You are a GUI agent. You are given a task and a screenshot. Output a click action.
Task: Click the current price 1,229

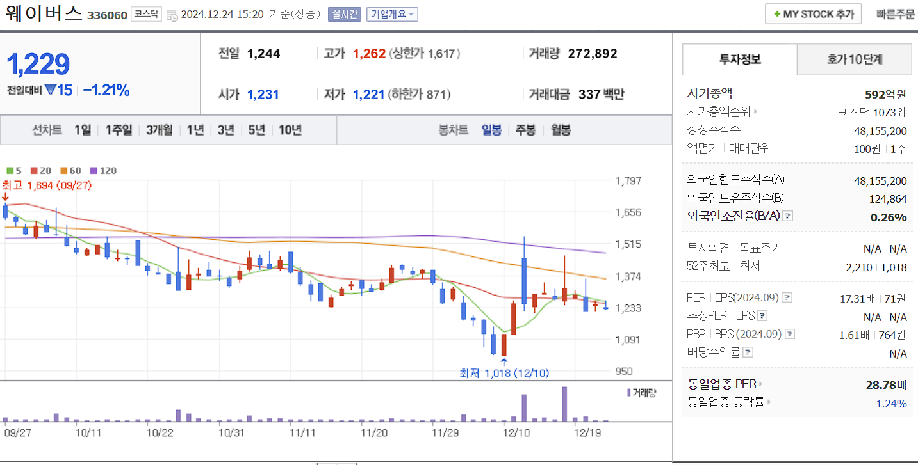(38, 64)
